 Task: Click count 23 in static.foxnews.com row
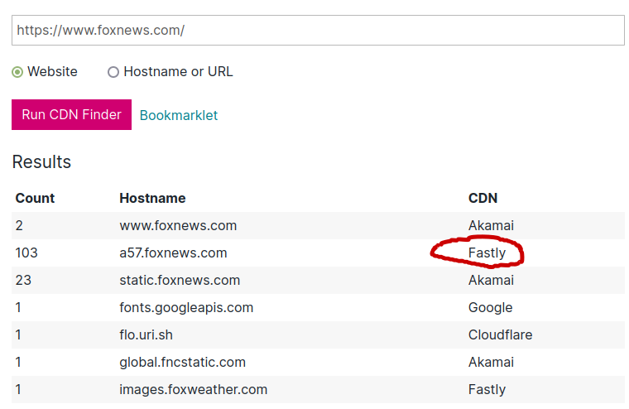click(x=23, y=280)
